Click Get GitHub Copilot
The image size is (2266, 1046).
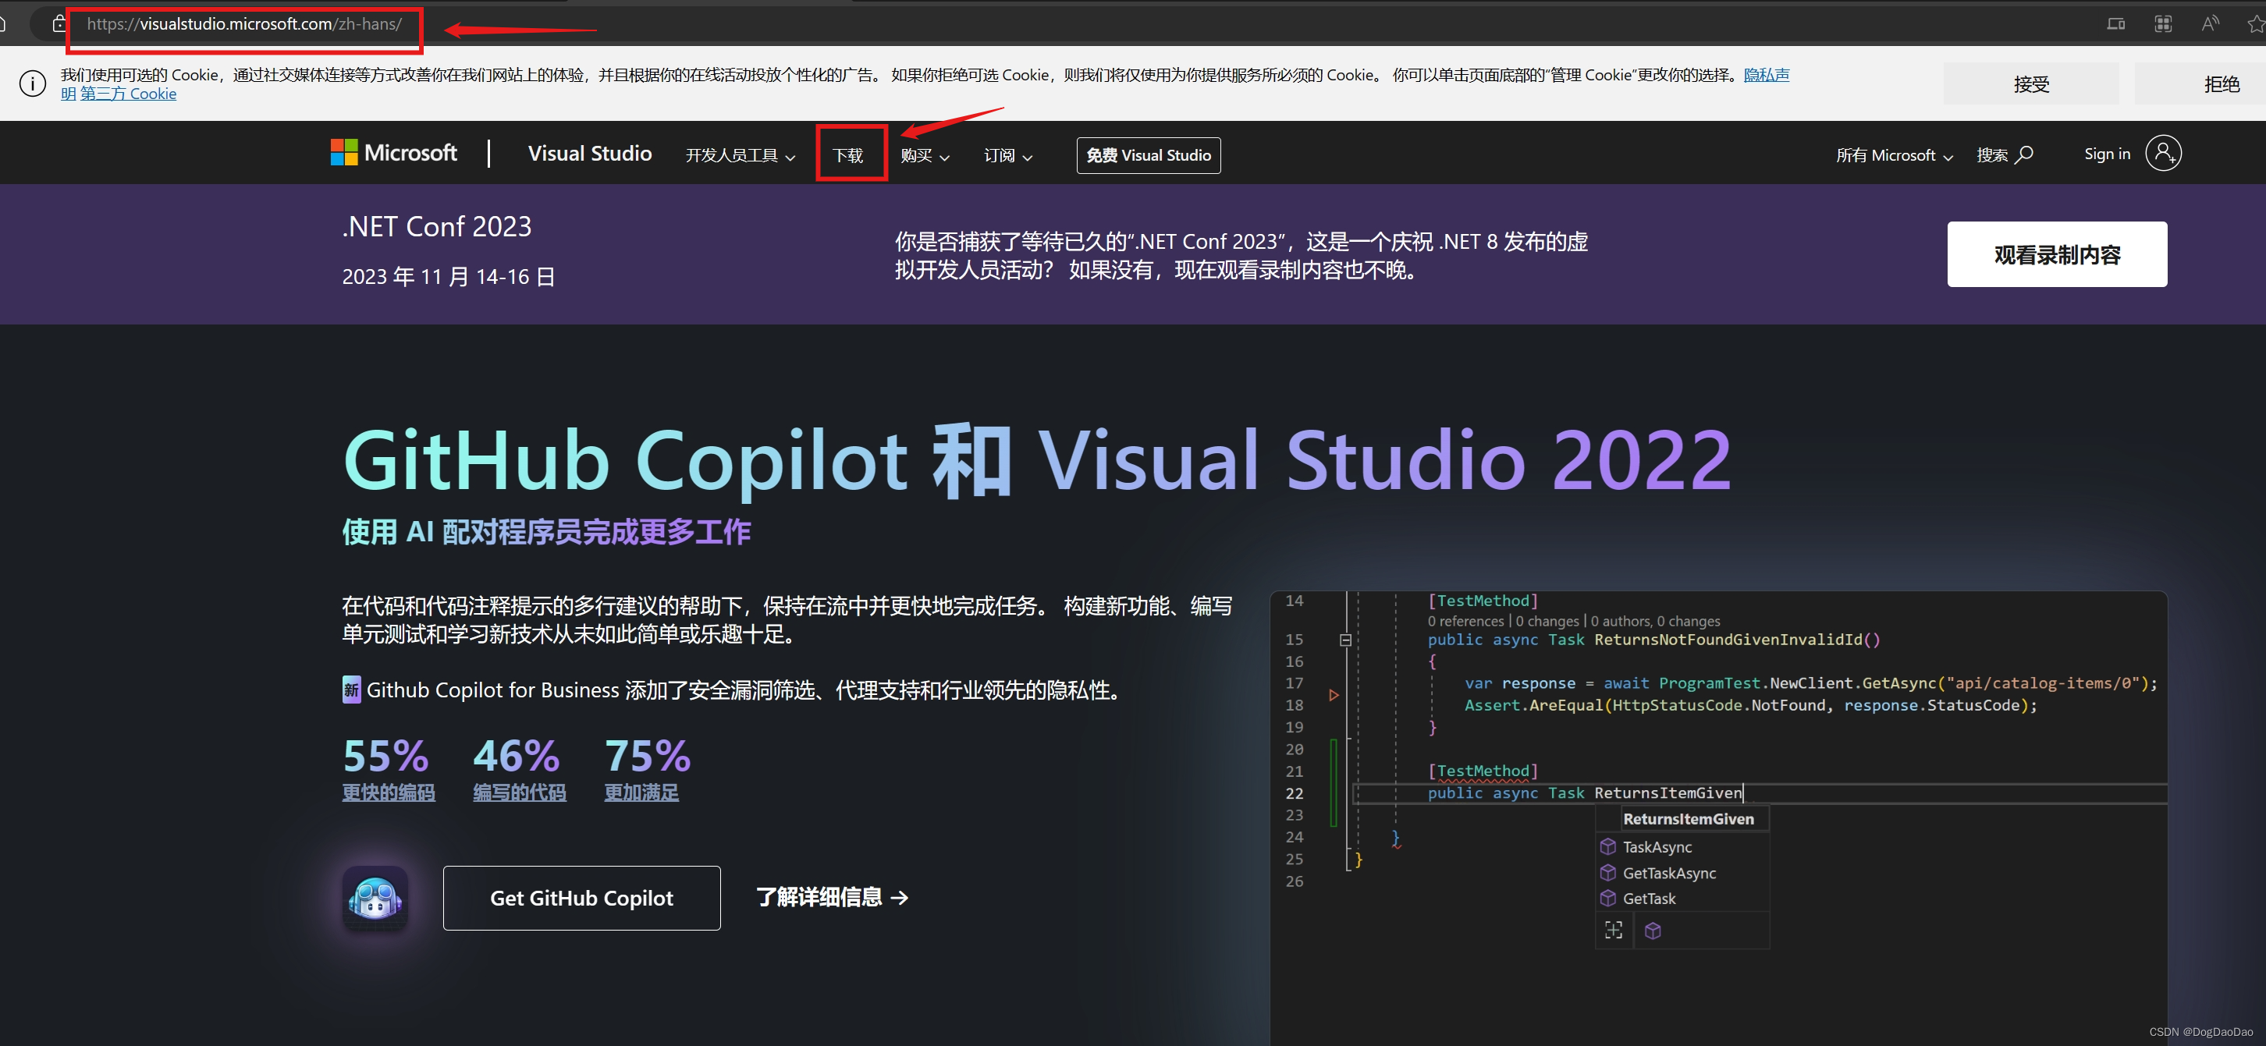coord(581,898)
